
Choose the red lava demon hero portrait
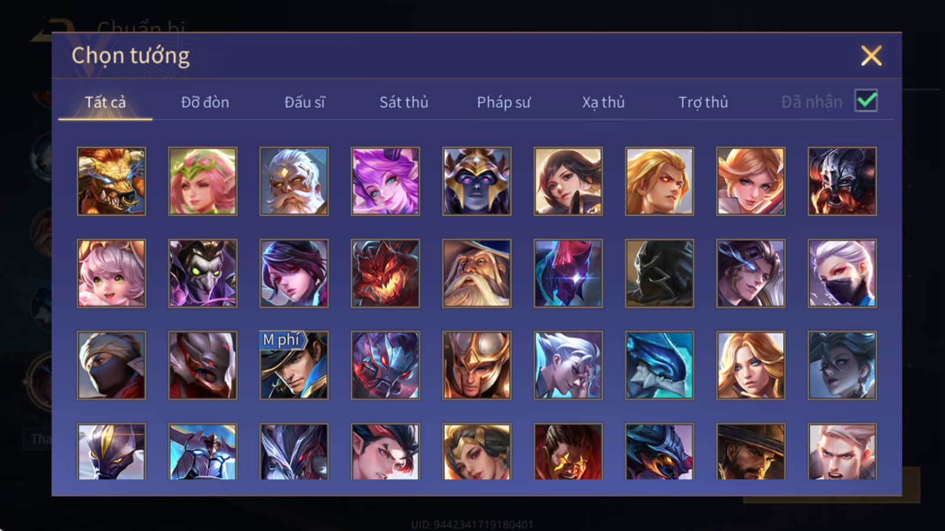pyautogui.click(x=385, y=273)
